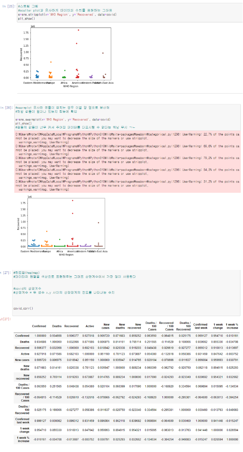The width and height of the screenshot is (243, 452).
Task: Click the '1 week change' column header
Action: pyautogui.click(x=218, y=326)
